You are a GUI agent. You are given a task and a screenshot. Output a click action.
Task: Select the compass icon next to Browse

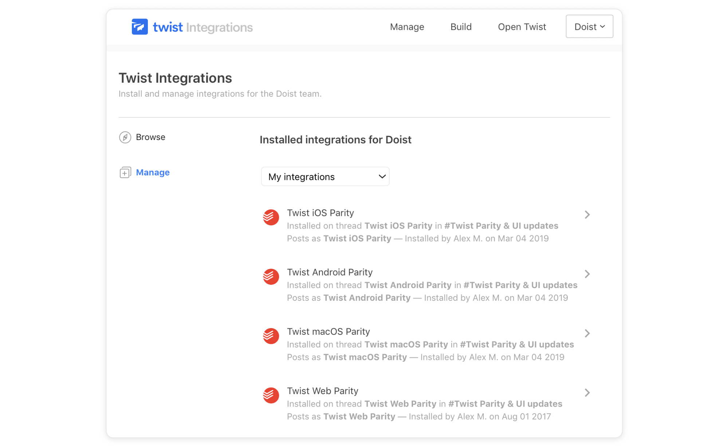[x=125, y=137]
